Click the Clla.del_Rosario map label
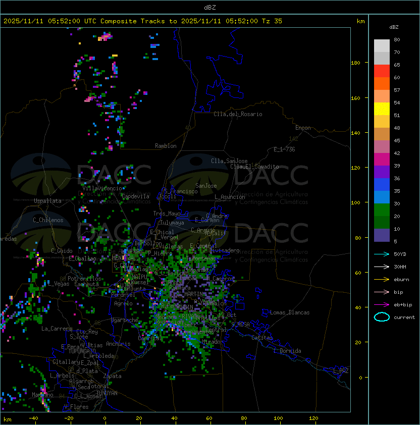The height and width of the screenshot is (425, 420). [x=238, y=114]
